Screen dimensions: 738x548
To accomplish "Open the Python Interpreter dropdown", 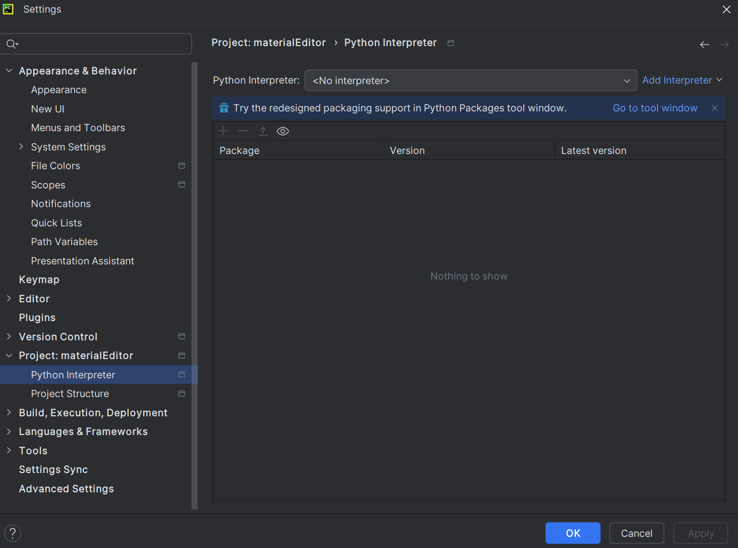I will [471, 81].
